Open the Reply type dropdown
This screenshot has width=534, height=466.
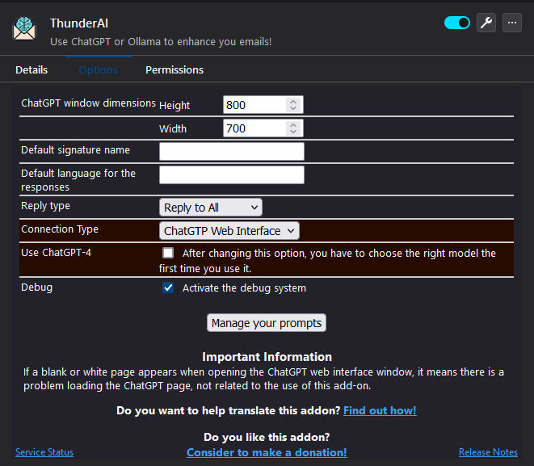[211, 208]
